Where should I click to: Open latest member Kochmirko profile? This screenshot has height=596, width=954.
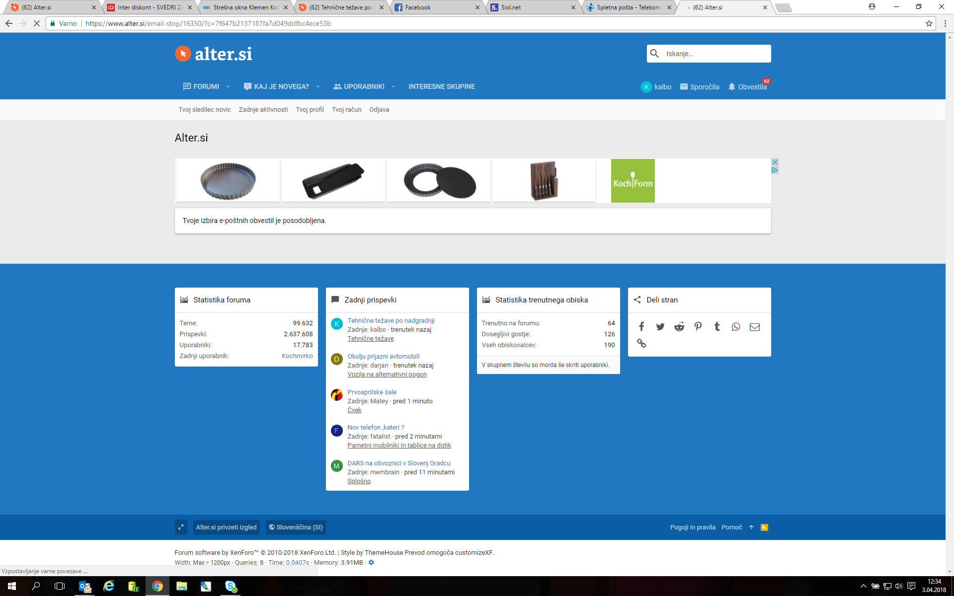pos(297,356)
